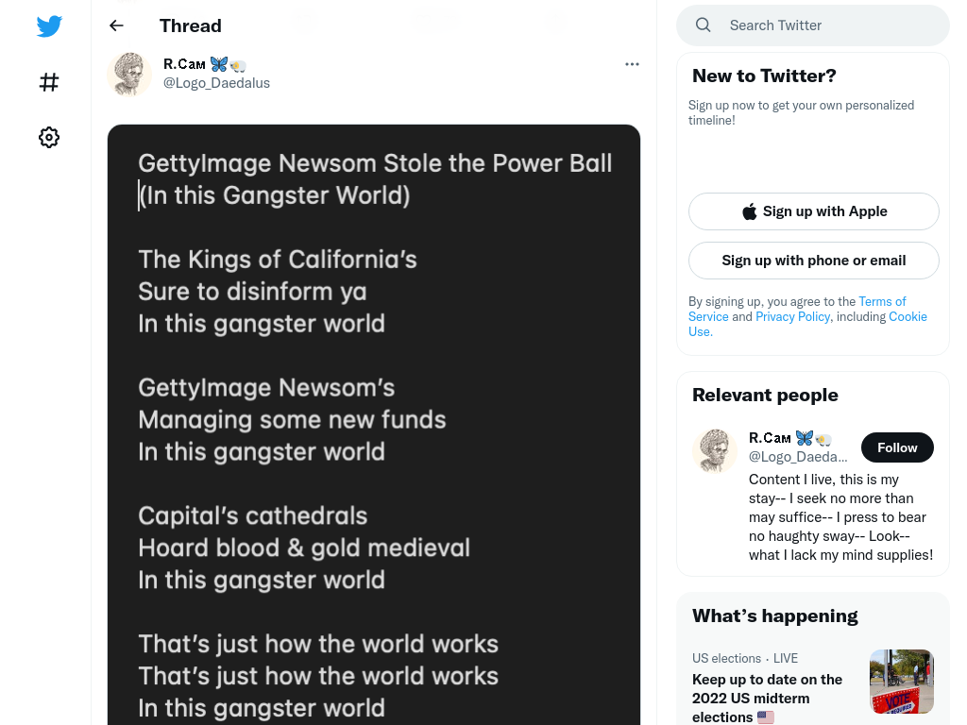The width and height of the screenshot is (967, 725).
Task: Click R.Cam's avatar in Relevant people
Action: (715, 450)
